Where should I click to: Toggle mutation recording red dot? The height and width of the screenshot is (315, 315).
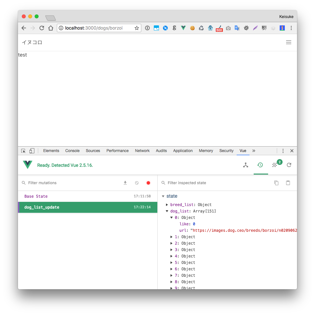coord(148,183)
